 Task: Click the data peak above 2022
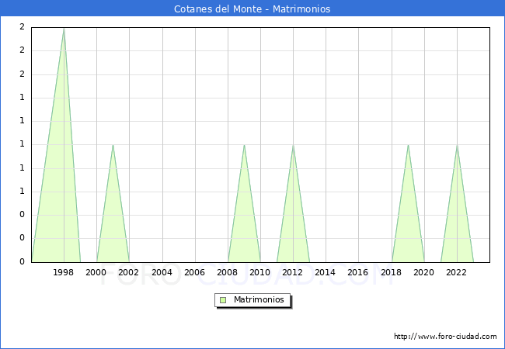pyautogui.click(x=457, y=145)
